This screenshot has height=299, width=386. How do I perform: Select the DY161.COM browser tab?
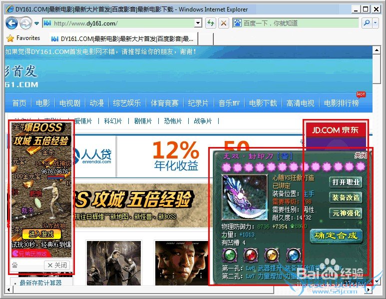tap(123, 38)
